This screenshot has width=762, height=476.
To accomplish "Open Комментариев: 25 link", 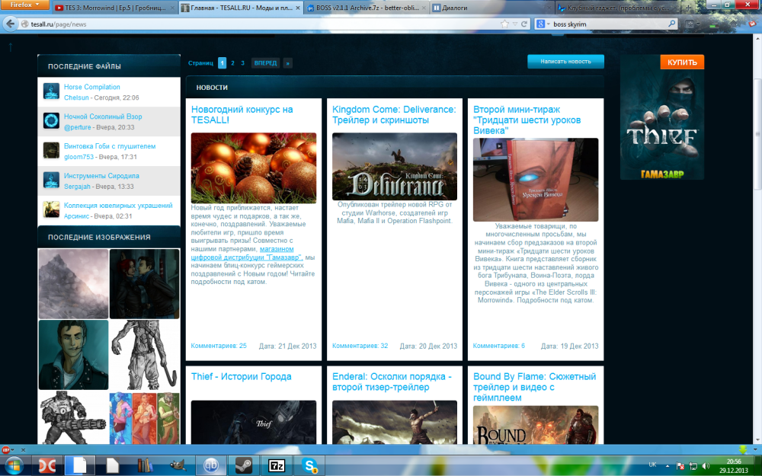I will click(x=219, y=346).
